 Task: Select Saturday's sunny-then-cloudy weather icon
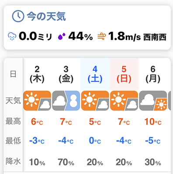pos(95,100)
